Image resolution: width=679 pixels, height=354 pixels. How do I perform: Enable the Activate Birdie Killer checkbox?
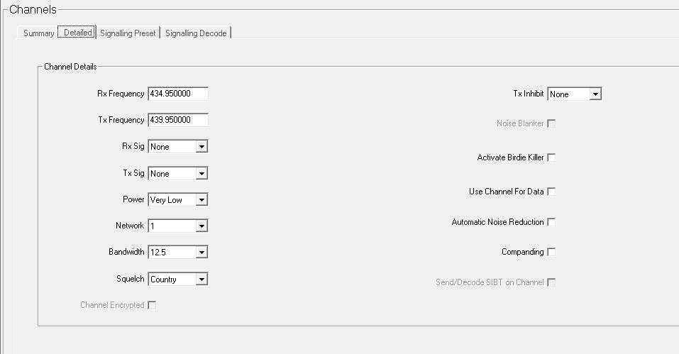click(x=551, y=157)
